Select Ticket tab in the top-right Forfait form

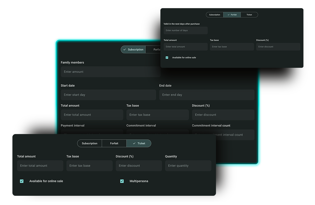249,15
